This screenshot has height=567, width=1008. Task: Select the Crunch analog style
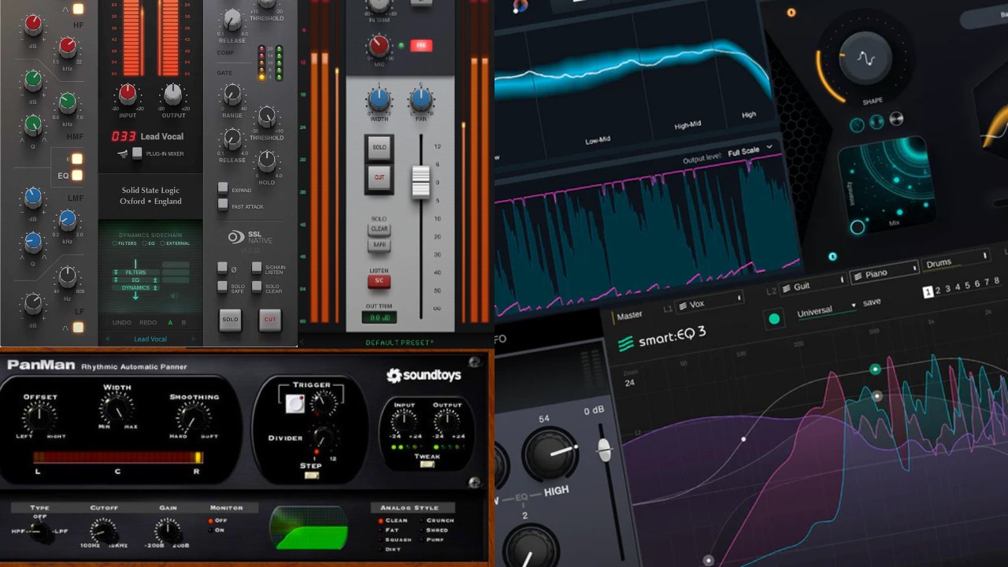421,521
